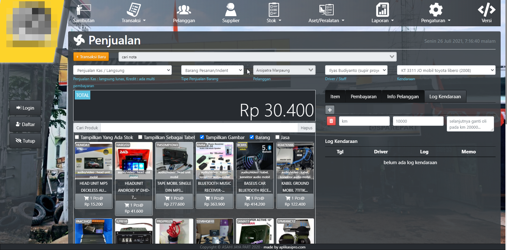Uncheck the Tampilkan Gambar checkbox
The width and height of the screenshot is (507, 250).
click(202, 137)
